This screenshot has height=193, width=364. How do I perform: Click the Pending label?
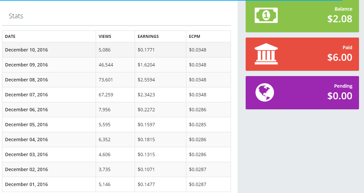pos(343,86)
